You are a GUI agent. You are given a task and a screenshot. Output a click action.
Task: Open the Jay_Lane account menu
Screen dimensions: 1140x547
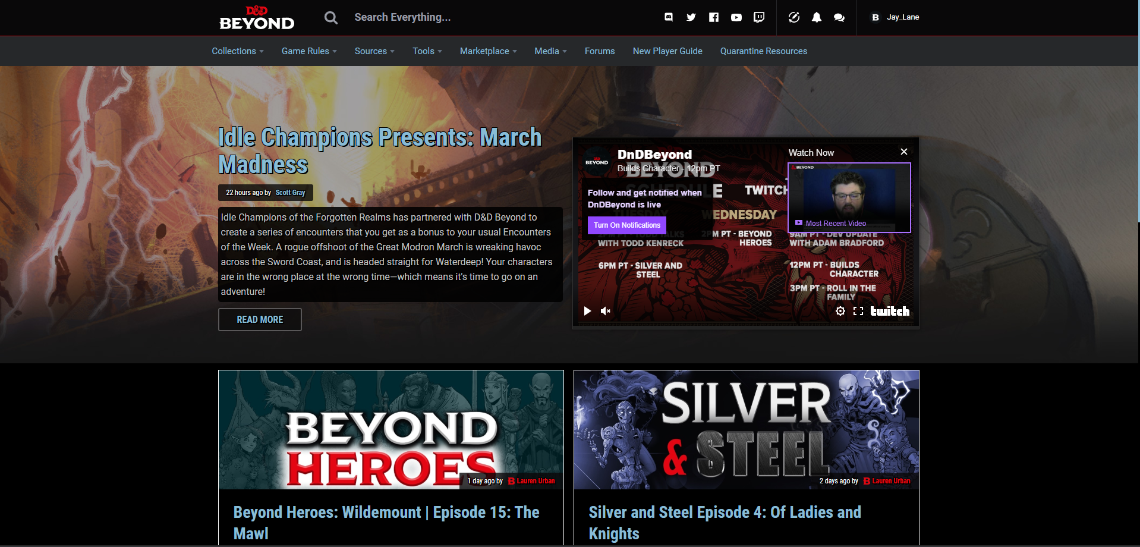pos(903,17)
